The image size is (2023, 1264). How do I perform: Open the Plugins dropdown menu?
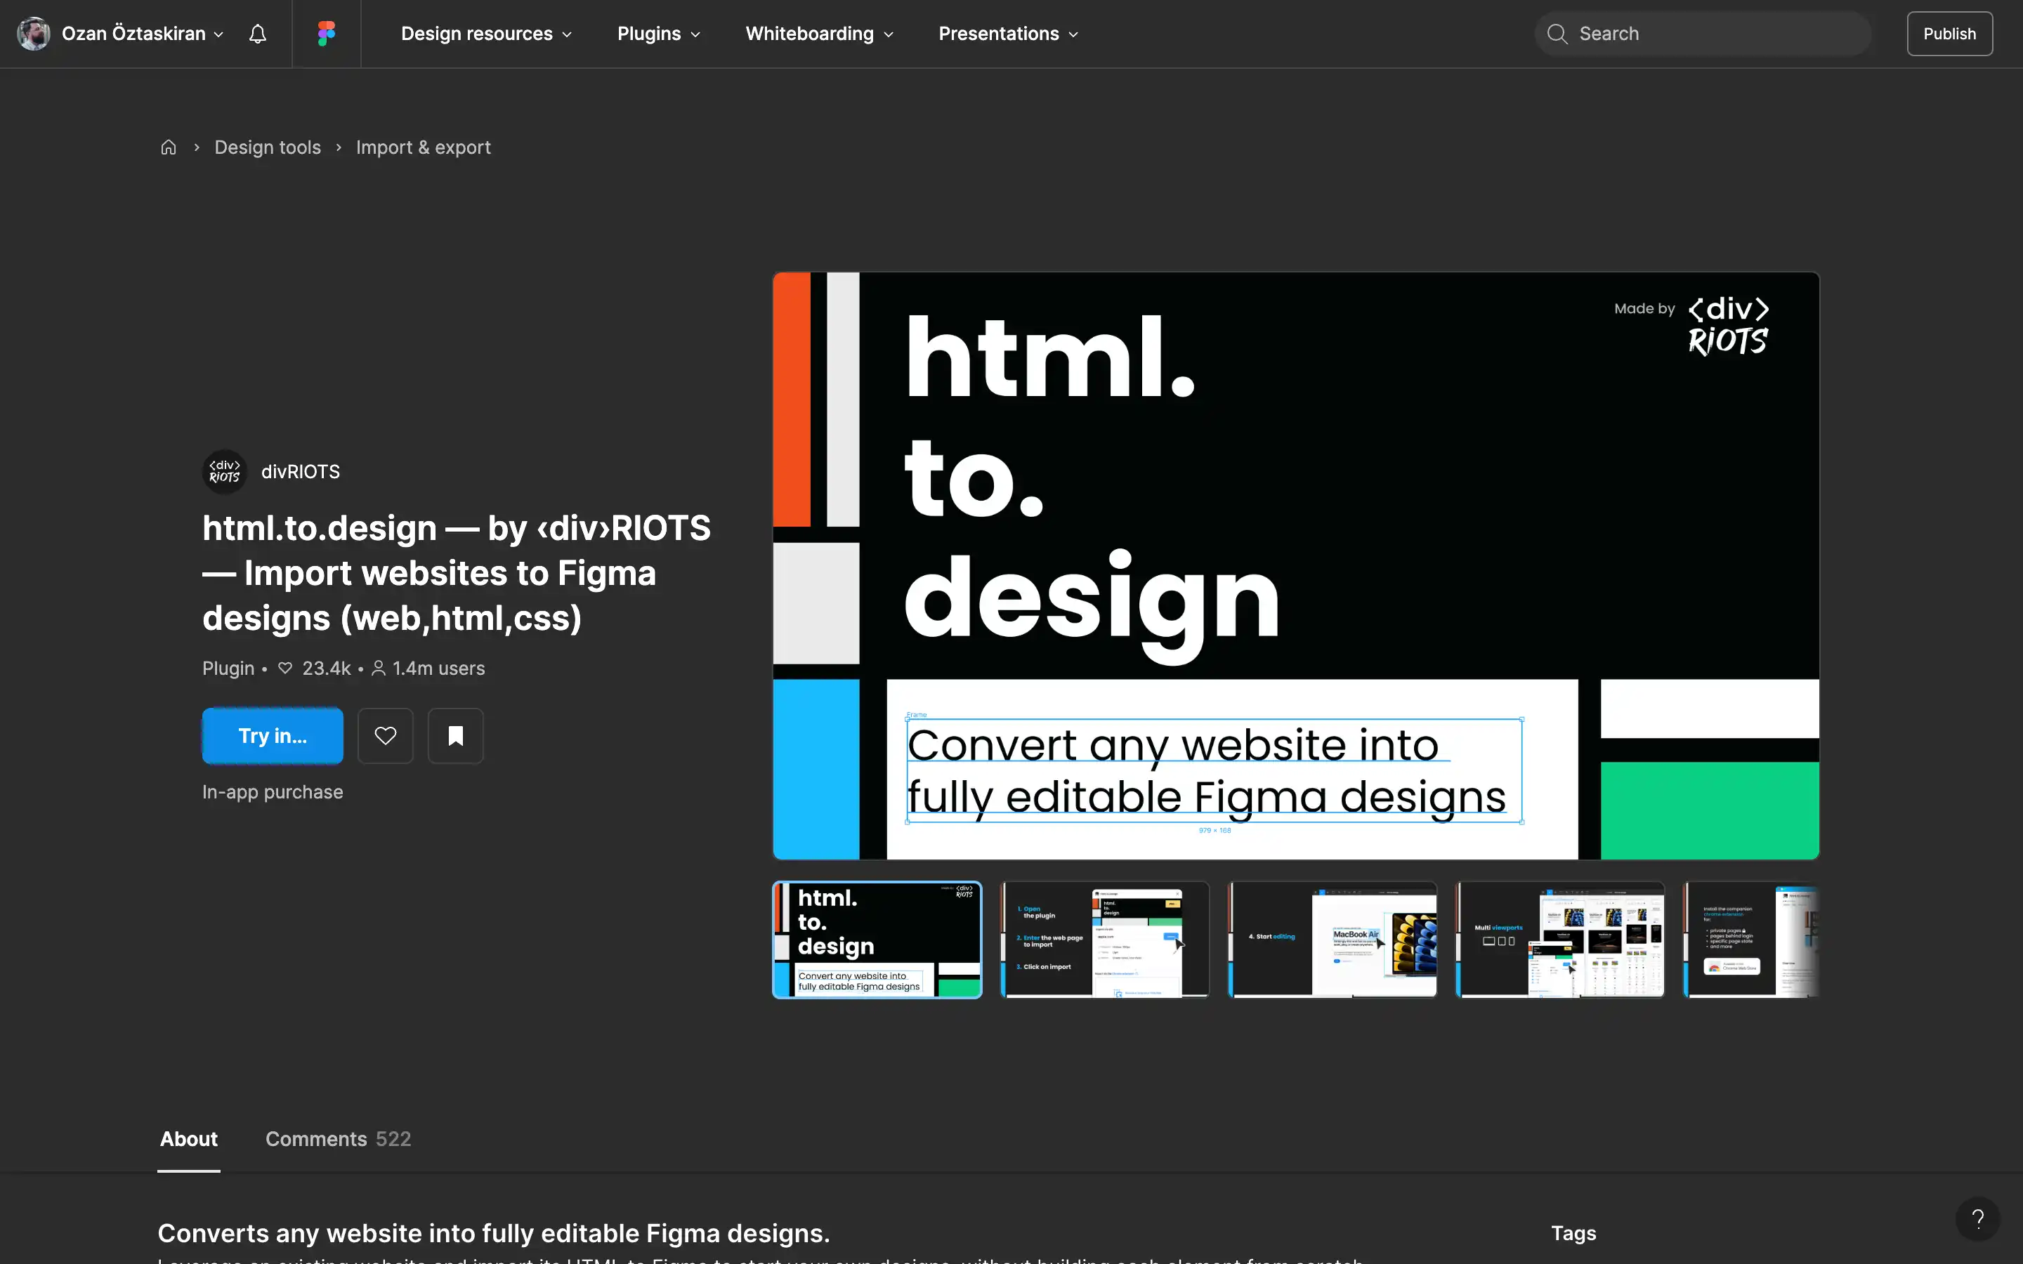tap(658, 34)
